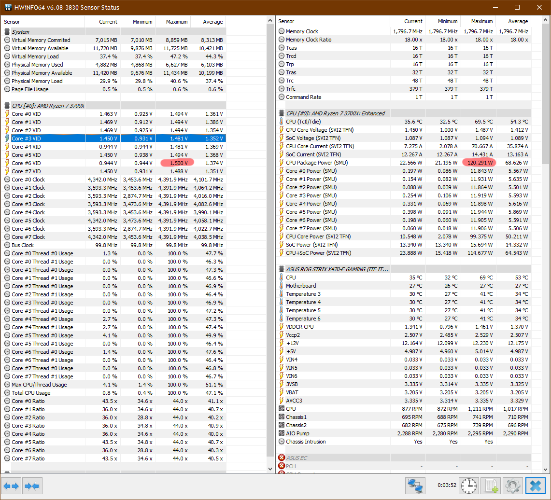Screen dimensions: 551x500
Task: Select Core #7 Clock row
Action: click(x=114, y=237)
